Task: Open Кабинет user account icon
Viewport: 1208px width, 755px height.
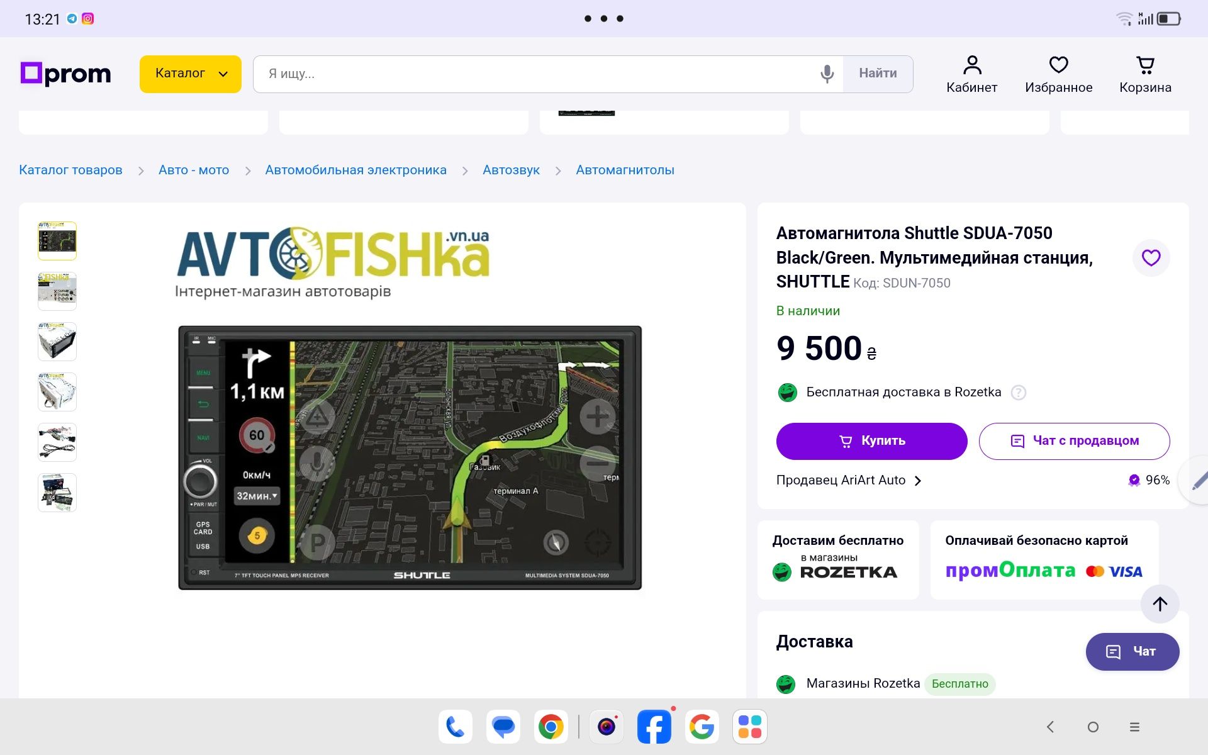Action: click(x=971, y=74)
